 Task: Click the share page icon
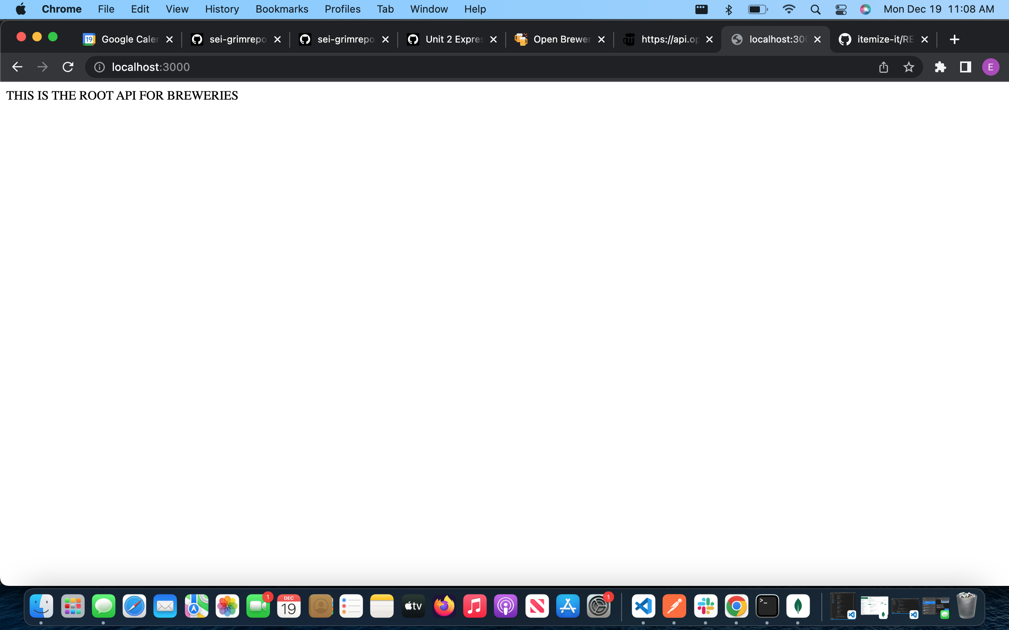click(884, 67)
